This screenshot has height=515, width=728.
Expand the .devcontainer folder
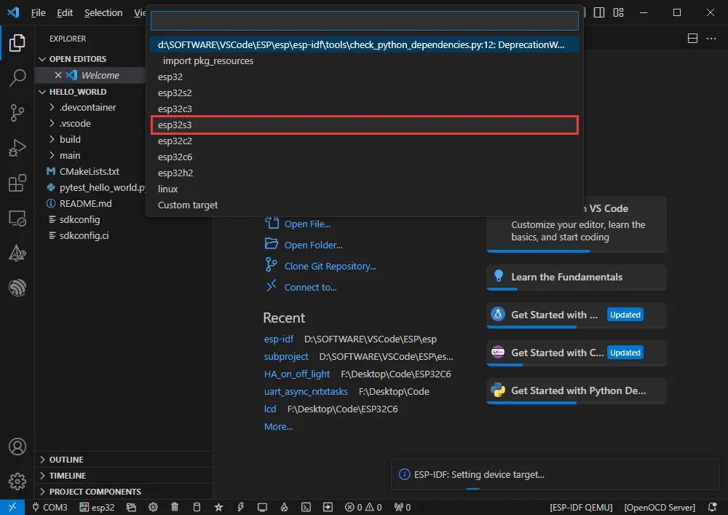tap(87, 107)
